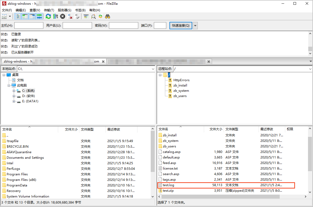Sort local files by 最近修改 column

pyautogui.click(x=121, y=129)
